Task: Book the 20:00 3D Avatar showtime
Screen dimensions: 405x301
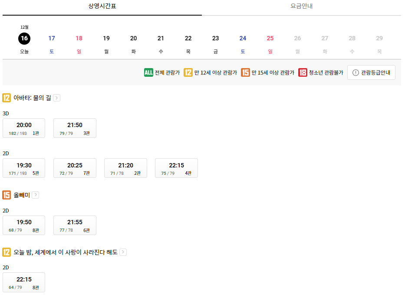Action: coord(23,128)
